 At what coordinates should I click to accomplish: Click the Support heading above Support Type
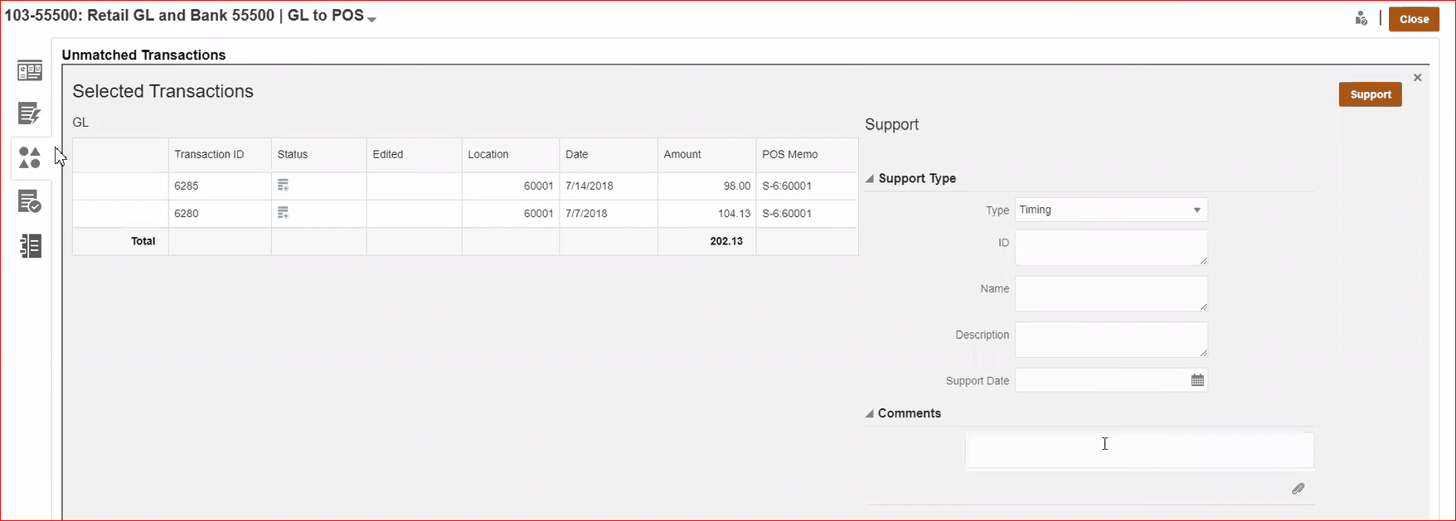tap(891, 124)
